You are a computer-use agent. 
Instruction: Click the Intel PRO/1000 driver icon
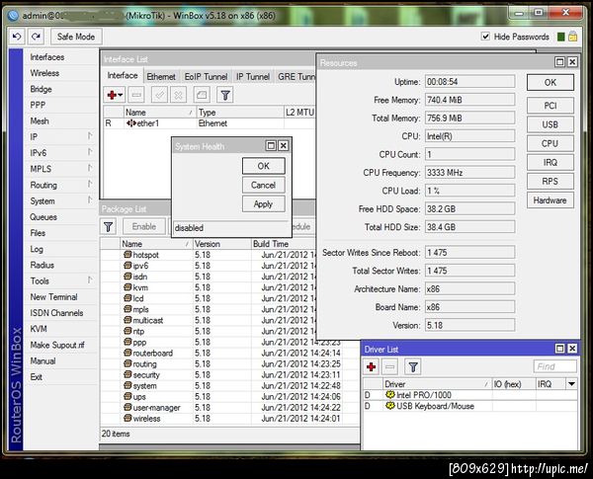(390, 395)
